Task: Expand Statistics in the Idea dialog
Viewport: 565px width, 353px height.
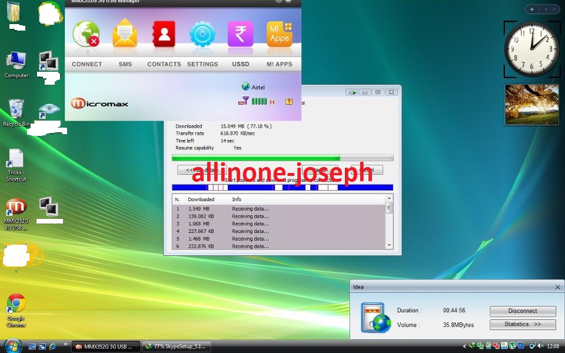Action: point(522,324)
